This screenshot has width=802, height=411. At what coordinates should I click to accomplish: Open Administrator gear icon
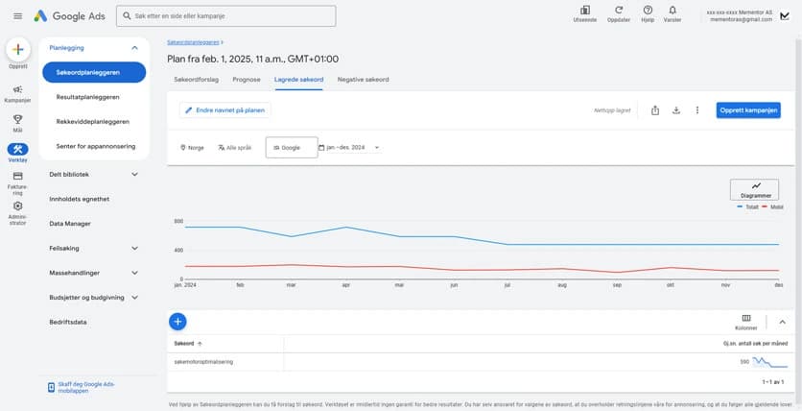click(x=18, y=213)
